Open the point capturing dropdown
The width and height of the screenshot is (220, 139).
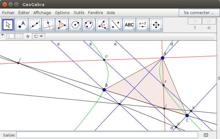coord(39,36)
